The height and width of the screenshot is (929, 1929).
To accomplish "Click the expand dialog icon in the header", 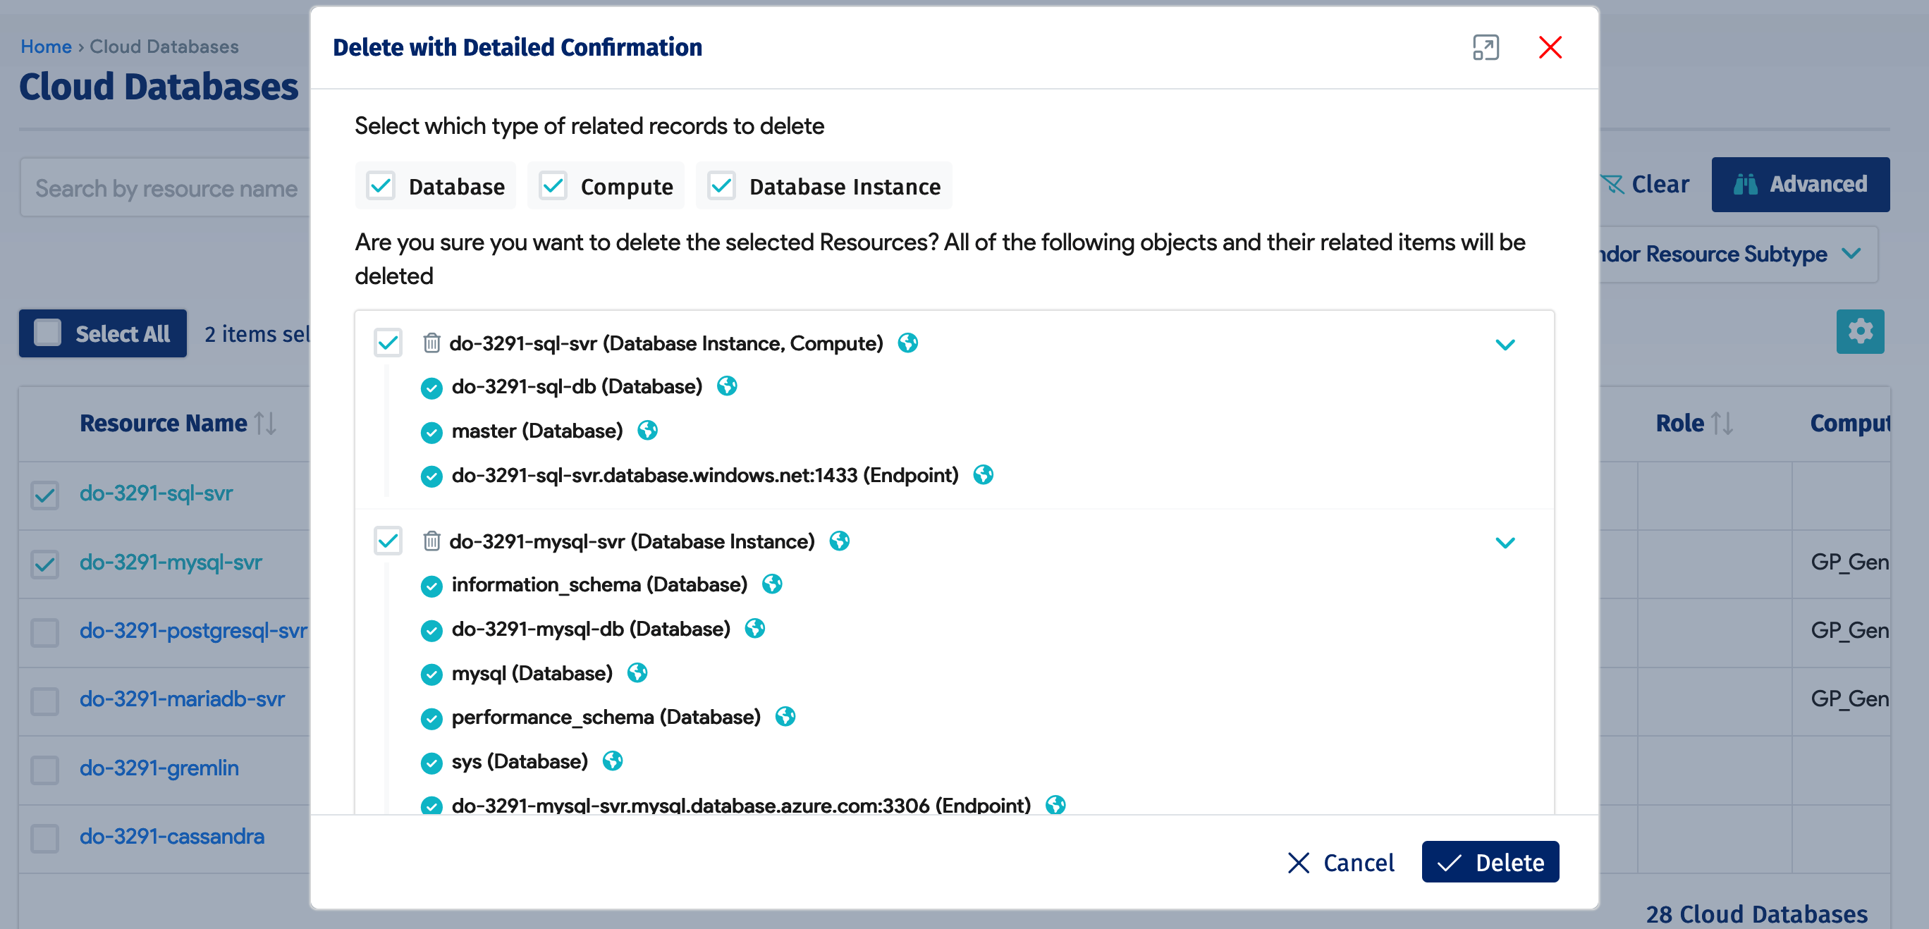I will [x=1485, y=47].
